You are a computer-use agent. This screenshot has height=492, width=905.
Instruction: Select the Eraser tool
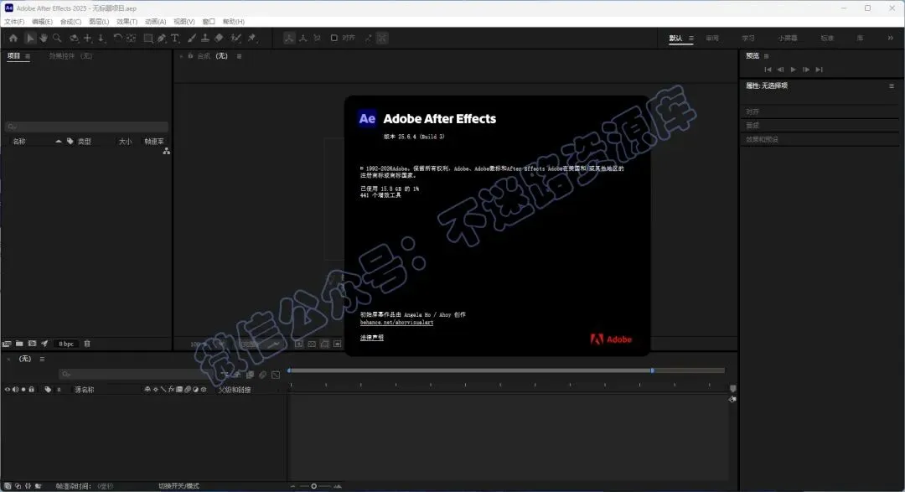click(219, 38)
